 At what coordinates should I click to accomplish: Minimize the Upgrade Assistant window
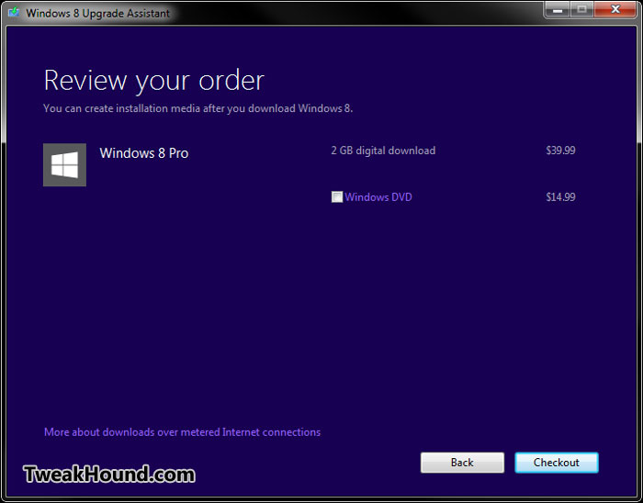558,10
